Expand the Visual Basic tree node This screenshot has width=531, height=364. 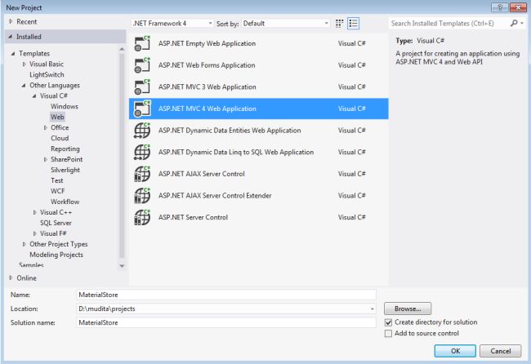click(x=24, y=64)
